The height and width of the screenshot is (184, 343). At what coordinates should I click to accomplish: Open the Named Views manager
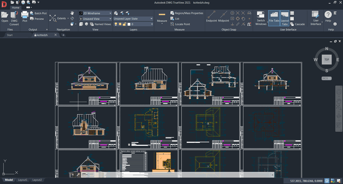100,24
